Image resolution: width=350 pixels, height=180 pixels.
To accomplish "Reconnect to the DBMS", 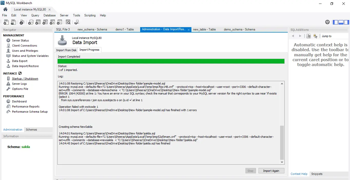I will point(76,22).
